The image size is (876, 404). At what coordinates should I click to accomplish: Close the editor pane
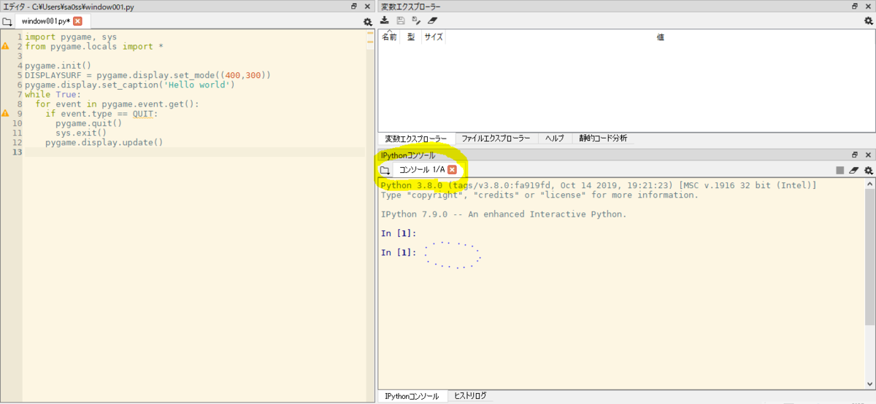point(368,6)
